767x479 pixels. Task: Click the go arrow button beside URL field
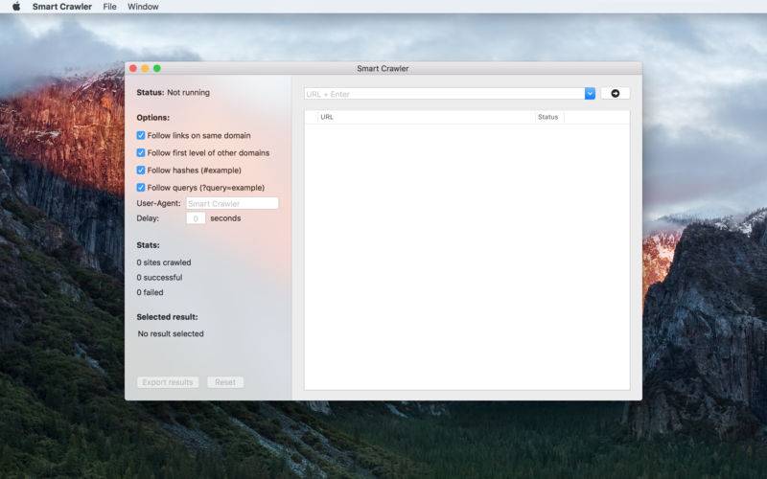pos(615,93)
